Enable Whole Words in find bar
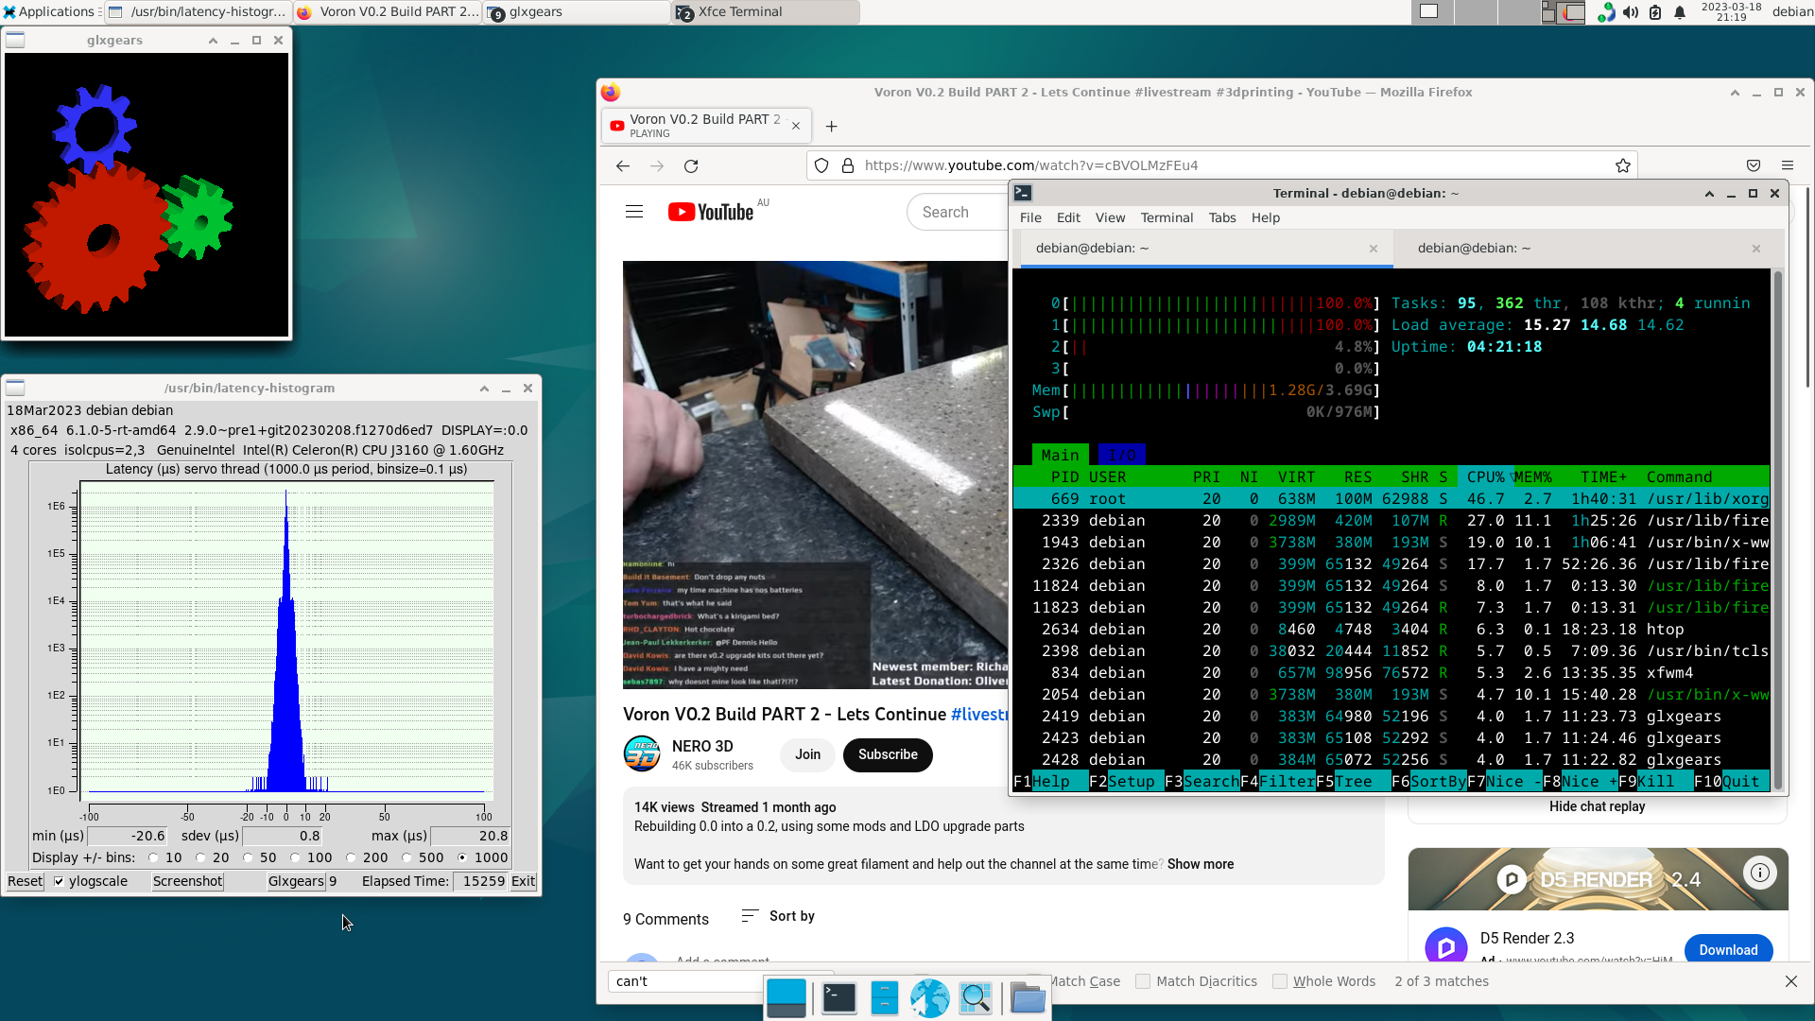This screenshot has height=1021, width=1815. [x=1280, y=981]
